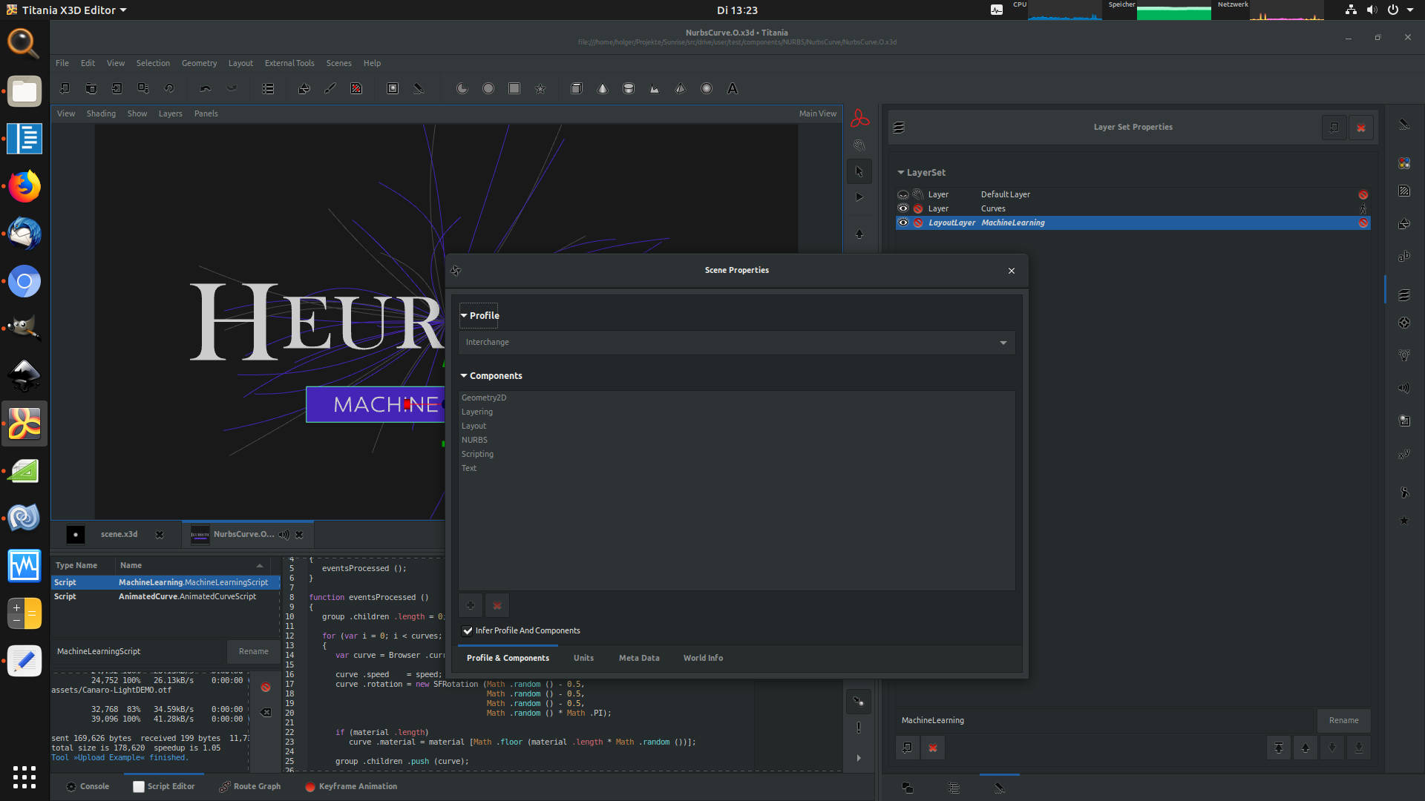Toggle visibility eye of Curves layer
Image resolution: width=1425 pixels, height=801 pixels.
click(903, 208)
